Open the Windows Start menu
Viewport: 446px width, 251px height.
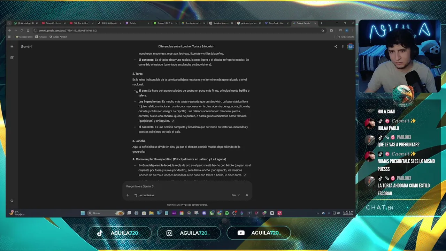[83, 213]
